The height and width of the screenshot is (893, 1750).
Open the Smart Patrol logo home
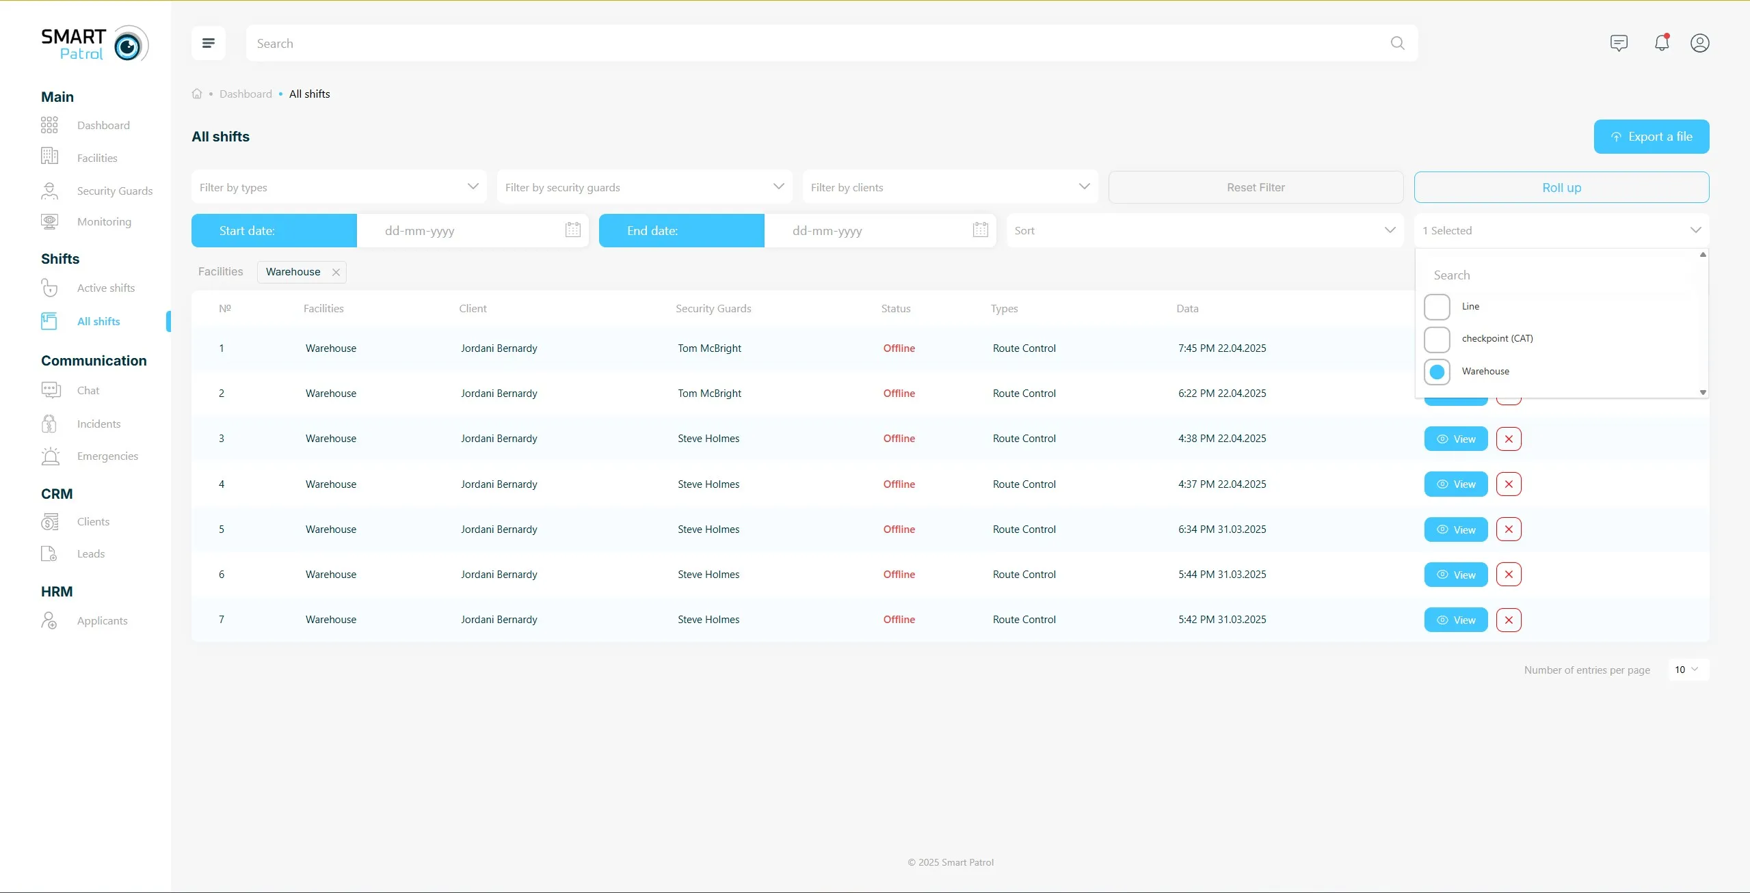(94, 44)
